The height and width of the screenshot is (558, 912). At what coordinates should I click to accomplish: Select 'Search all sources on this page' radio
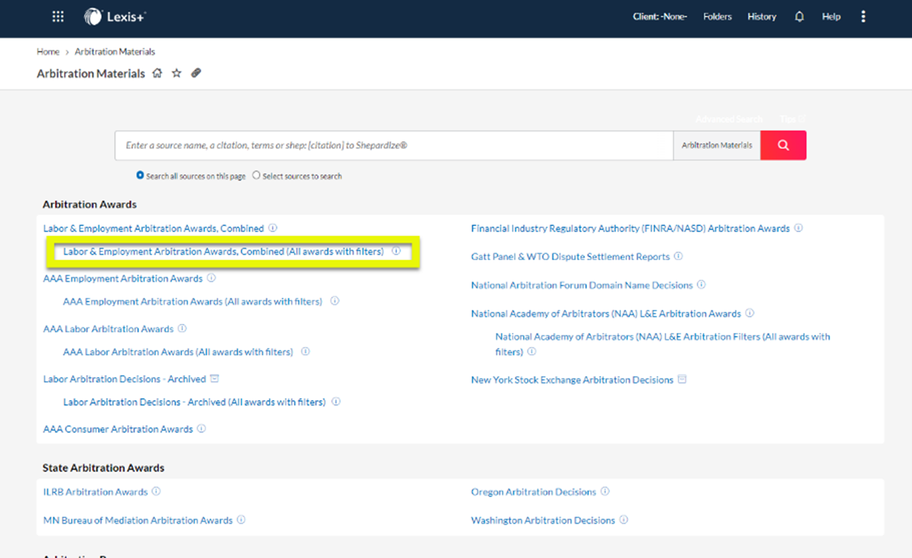pyautogui.click(x=140, y=175)
